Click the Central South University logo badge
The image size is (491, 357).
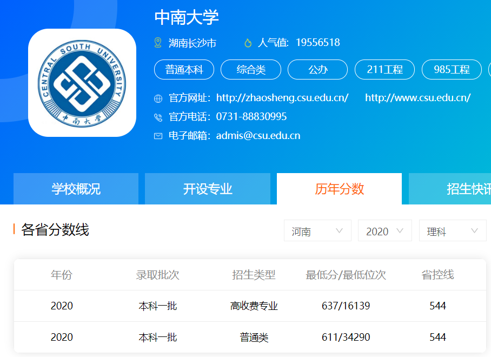[x=82, y=83]
